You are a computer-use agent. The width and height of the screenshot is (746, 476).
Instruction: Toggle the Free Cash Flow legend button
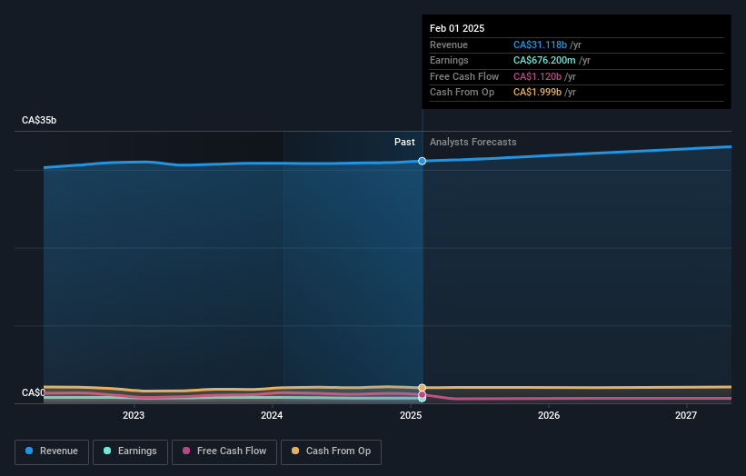point(224,451)
